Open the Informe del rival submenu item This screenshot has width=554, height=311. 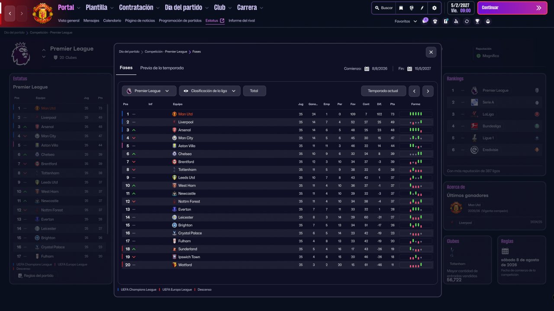coord(242,20)
